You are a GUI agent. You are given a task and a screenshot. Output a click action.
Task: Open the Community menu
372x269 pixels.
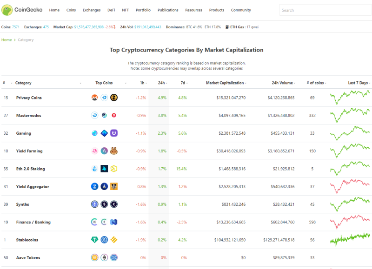[x=241, y=10]
